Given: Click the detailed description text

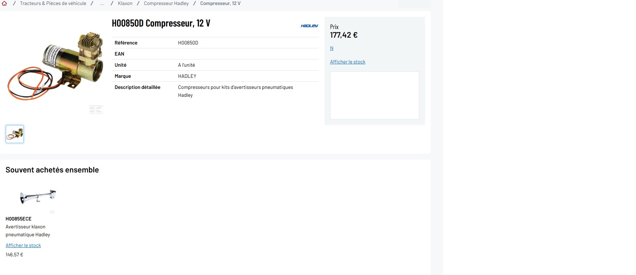Looking at the screenshot, I should point(235,91).
